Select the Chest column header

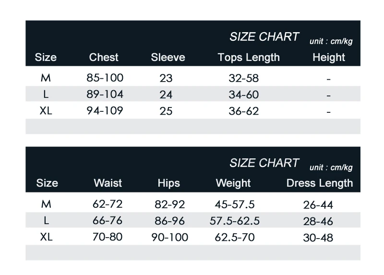coord(104,57)
